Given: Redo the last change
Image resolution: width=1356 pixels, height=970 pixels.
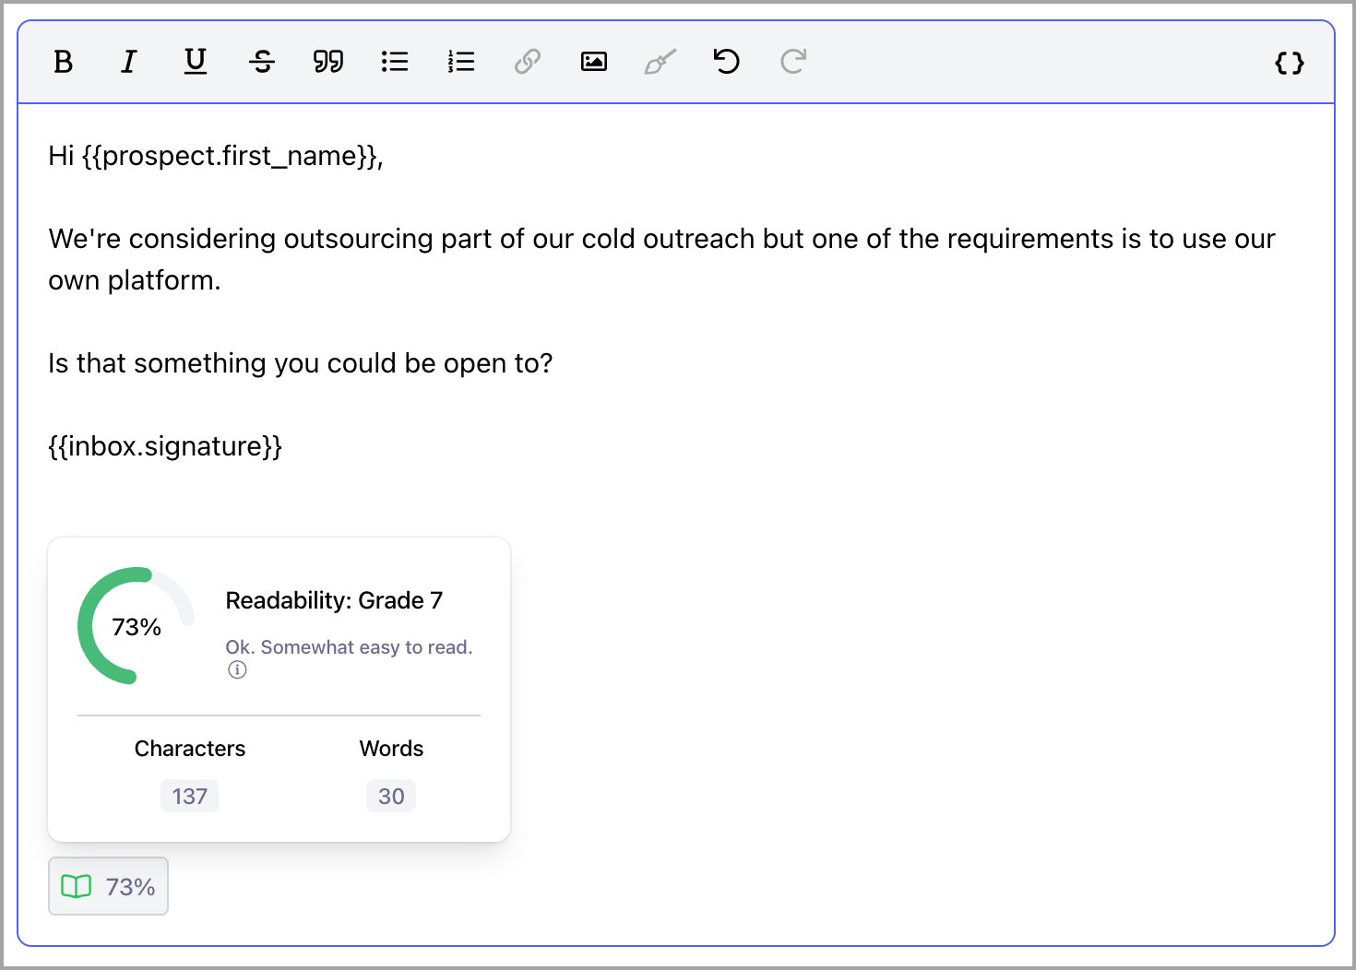Looking at the screenshot, I should 793,62.
